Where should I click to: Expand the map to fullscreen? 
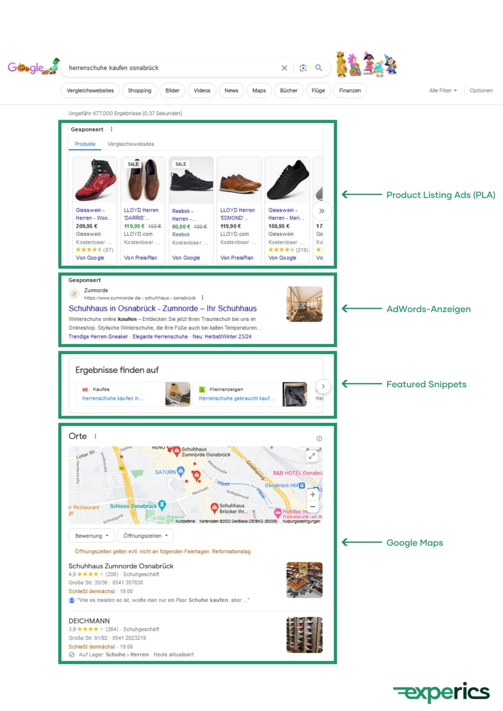(x=312, y=456)
